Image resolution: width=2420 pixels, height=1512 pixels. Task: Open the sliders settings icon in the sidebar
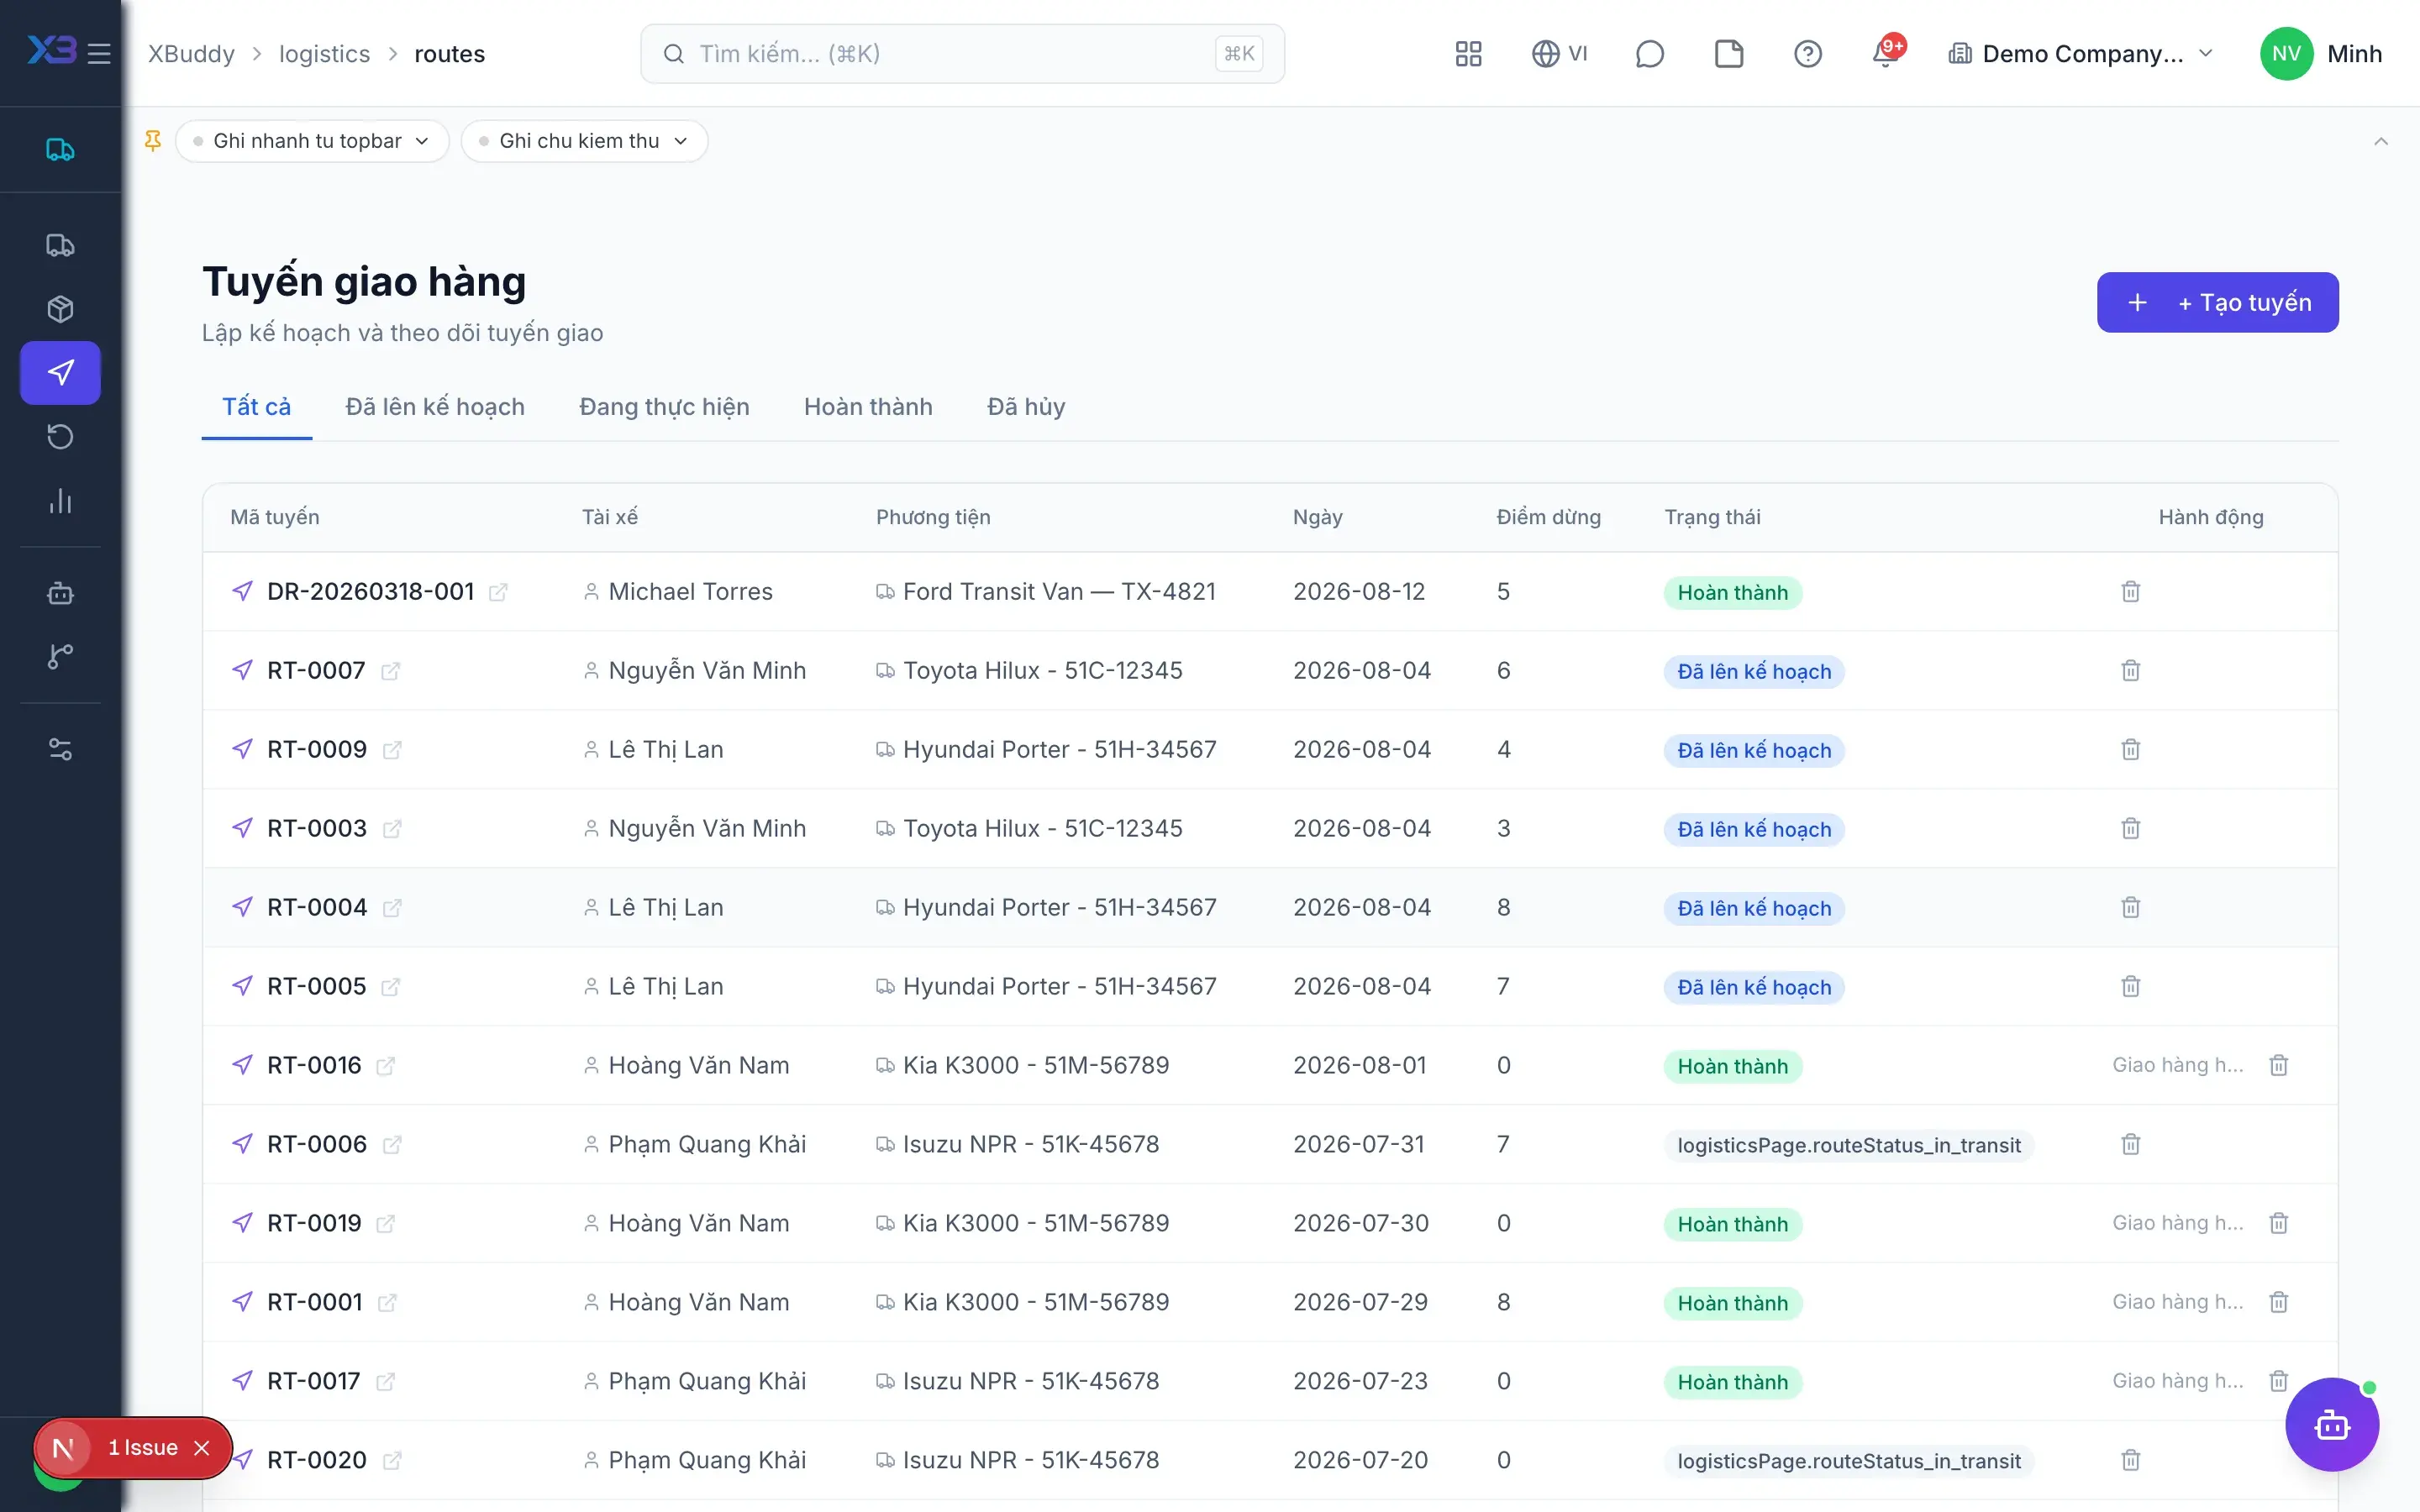coord(60,749)
